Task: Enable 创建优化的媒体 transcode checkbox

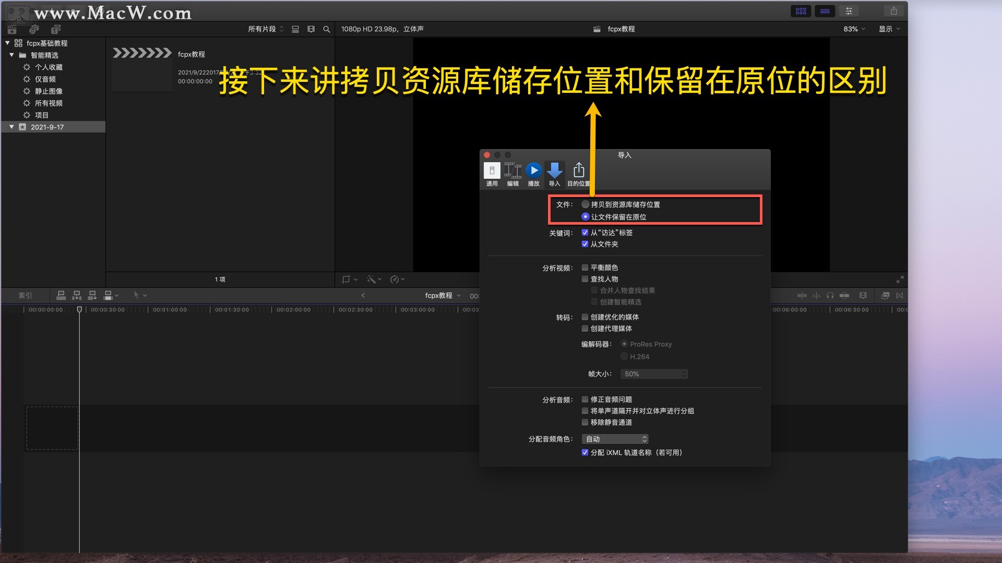Action: tap(585, 317)
